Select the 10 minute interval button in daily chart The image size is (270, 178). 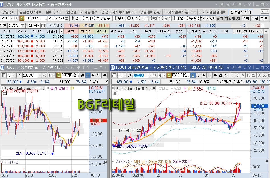click(x=248, y=75)
